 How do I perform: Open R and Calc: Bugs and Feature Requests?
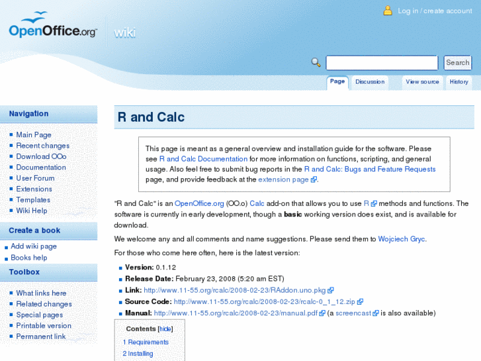click(370, 169)
